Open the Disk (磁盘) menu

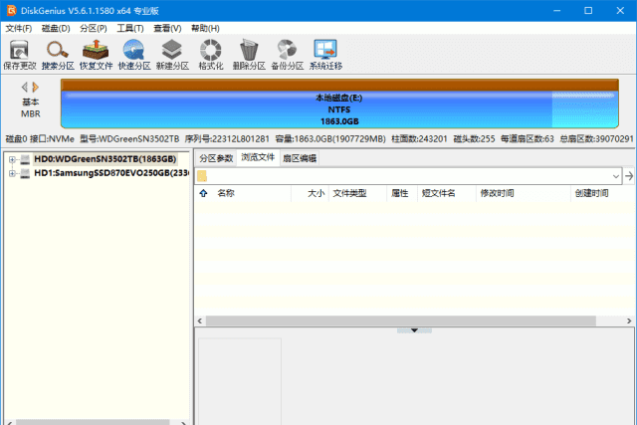point(56,28)
